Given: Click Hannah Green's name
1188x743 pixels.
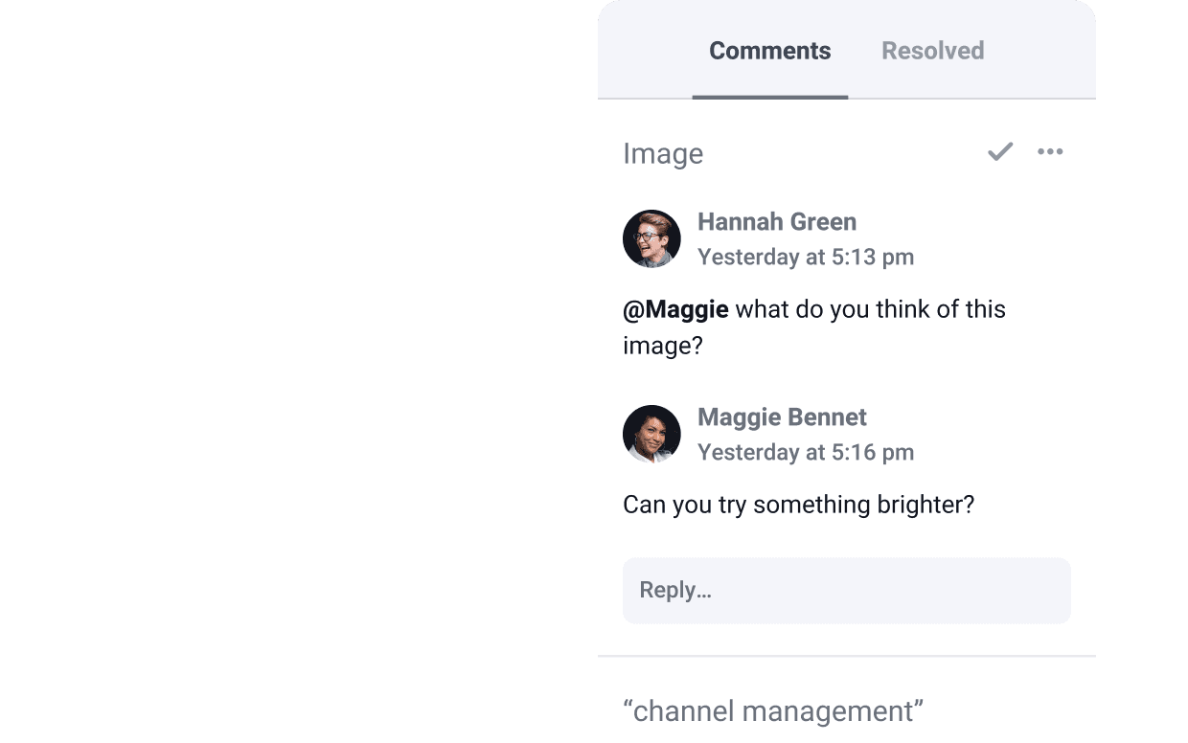Looking at the screenshot, I should [x=777, y=221].
